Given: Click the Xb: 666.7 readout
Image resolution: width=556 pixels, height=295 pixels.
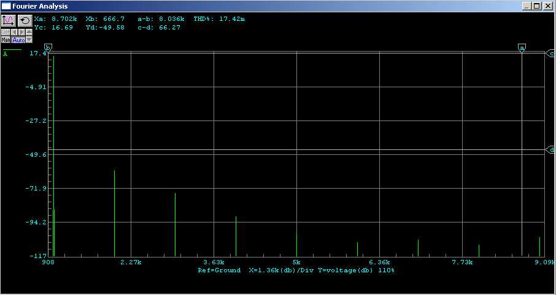Looking at the screenshot, I should [106, 19].
